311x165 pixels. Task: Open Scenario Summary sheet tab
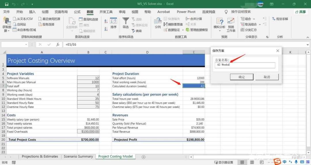point(78,156)
